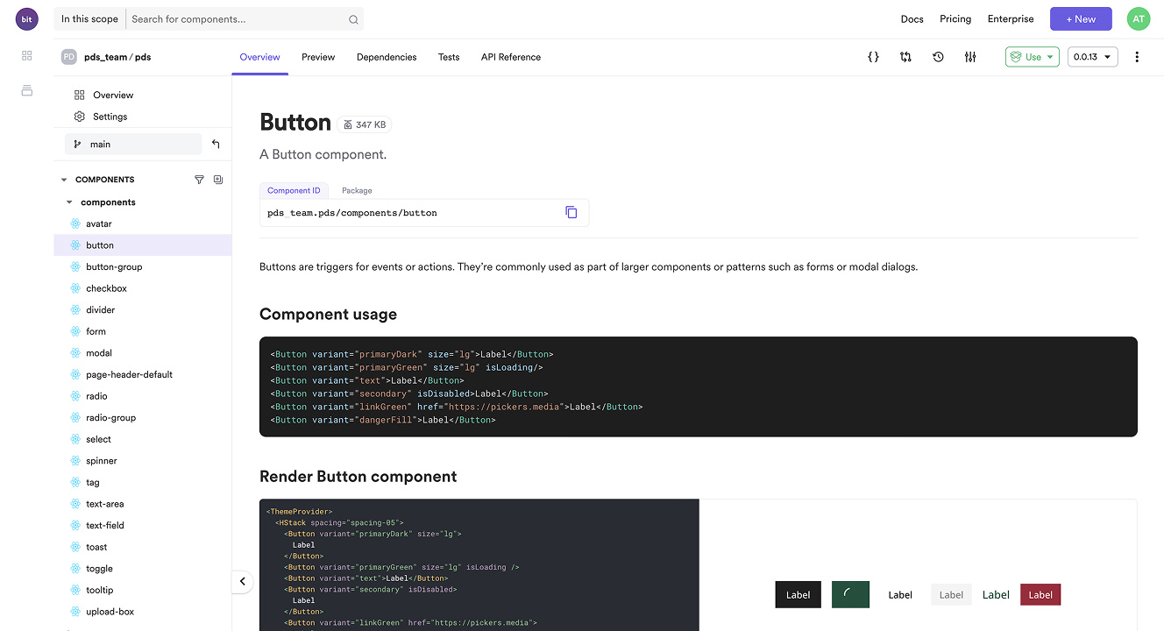Viewport: 1164px width, 631px height.
Task: Collapse the COMPONENTS section
Action: [x=64, y=180]
